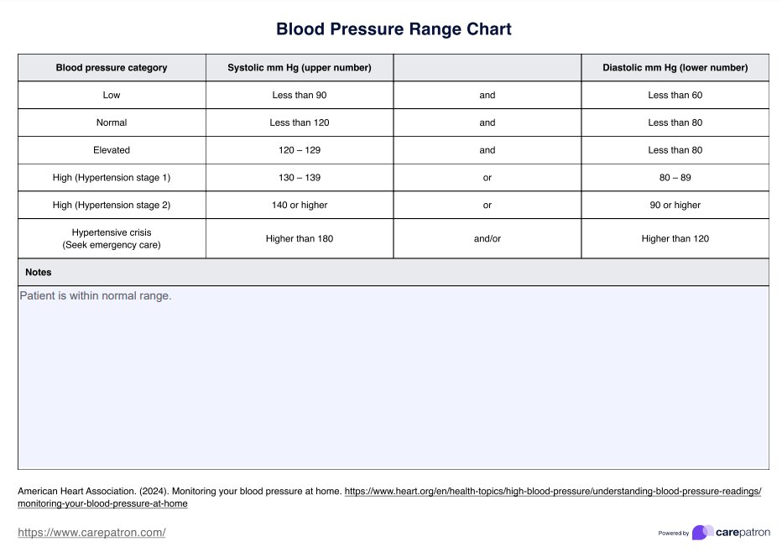Image resolution: width=782 pixels, height=552 pixels.
Task: Click the 'and/or' cell in crisis row
Action: click(487, 238)
